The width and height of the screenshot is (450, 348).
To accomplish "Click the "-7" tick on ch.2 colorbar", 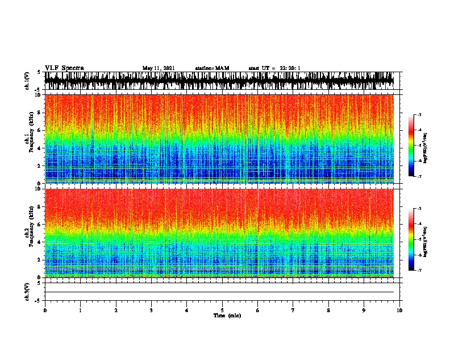I will (x=419, y=271).
